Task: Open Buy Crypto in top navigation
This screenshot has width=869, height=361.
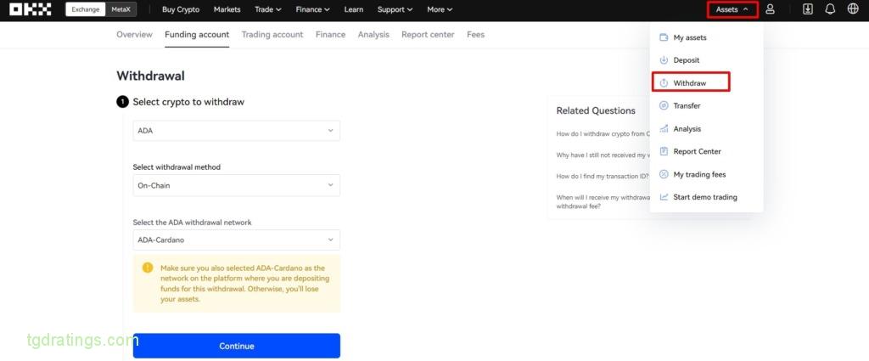Action: pyautogui.click(x=181, y=9)
